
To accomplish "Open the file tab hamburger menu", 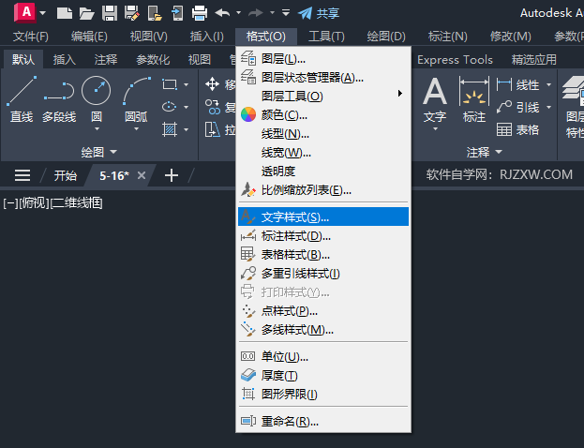I will (x=22, y=175).
